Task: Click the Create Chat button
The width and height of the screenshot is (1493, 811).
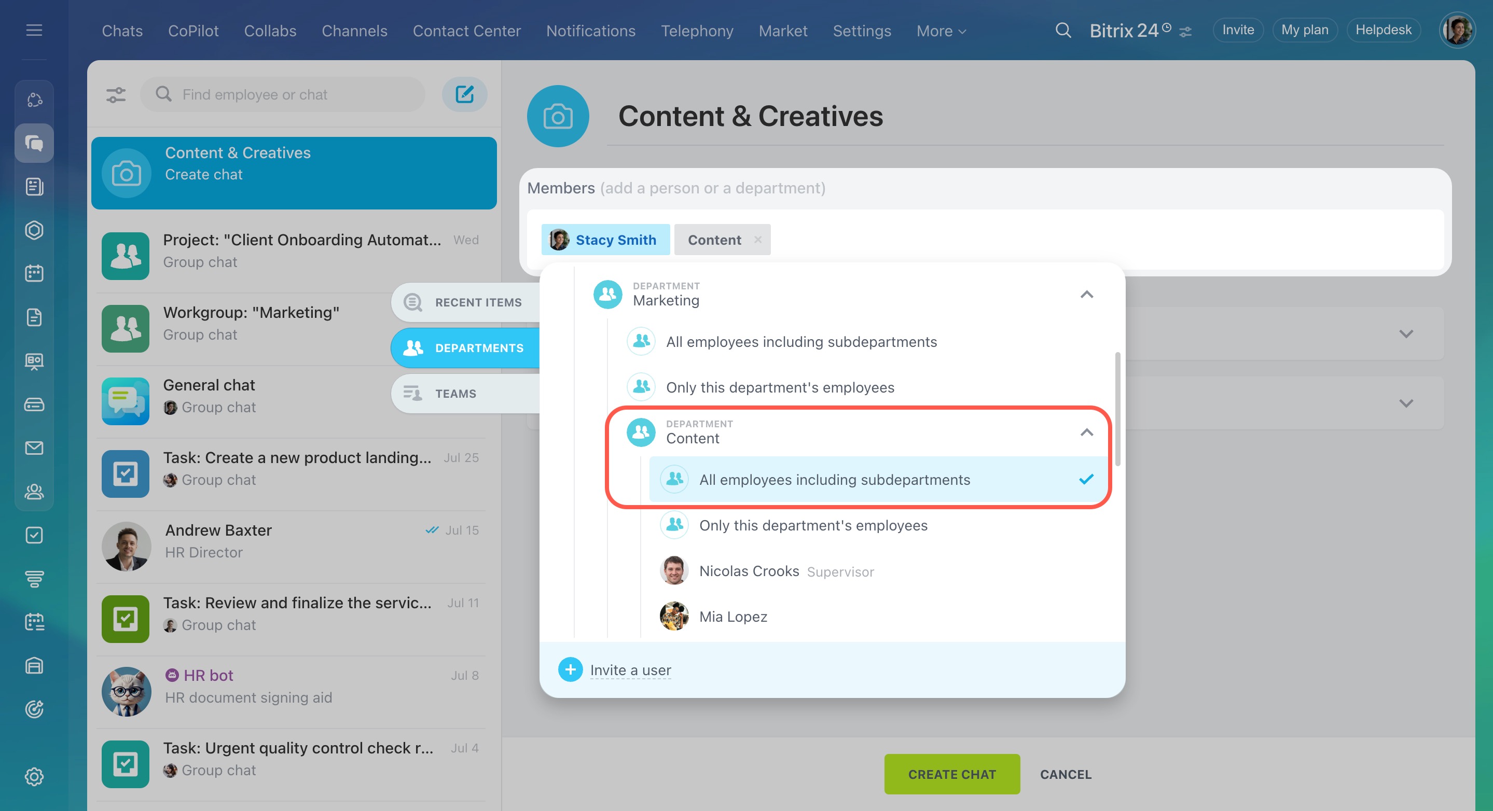Action: (x=952, y=774)
